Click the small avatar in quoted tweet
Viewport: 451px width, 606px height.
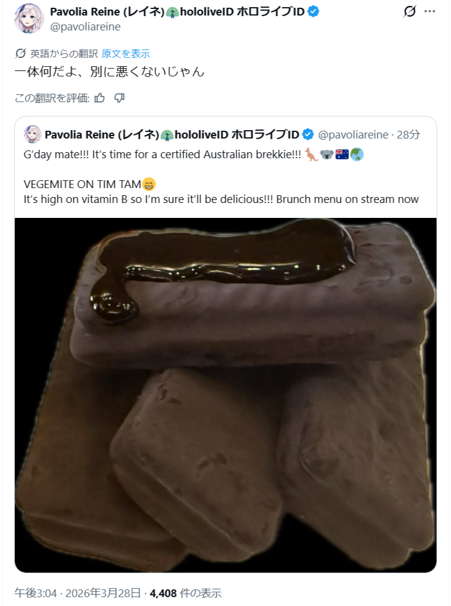click(x=33, y=134)
